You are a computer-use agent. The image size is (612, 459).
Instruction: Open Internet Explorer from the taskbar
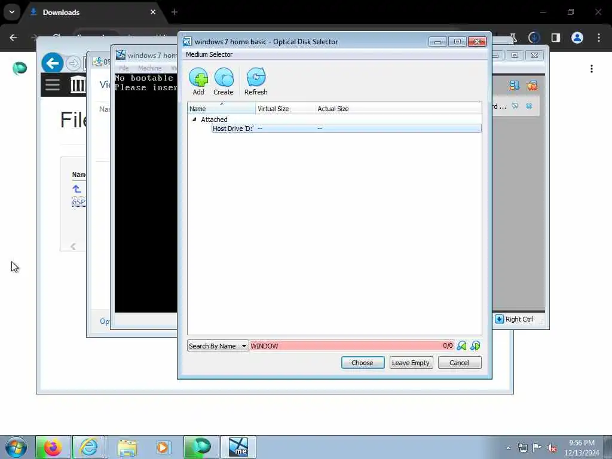[x=89, y=447]
